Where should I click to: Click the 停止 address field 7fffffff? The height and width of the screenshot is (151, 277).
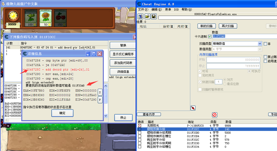point(233,66)
